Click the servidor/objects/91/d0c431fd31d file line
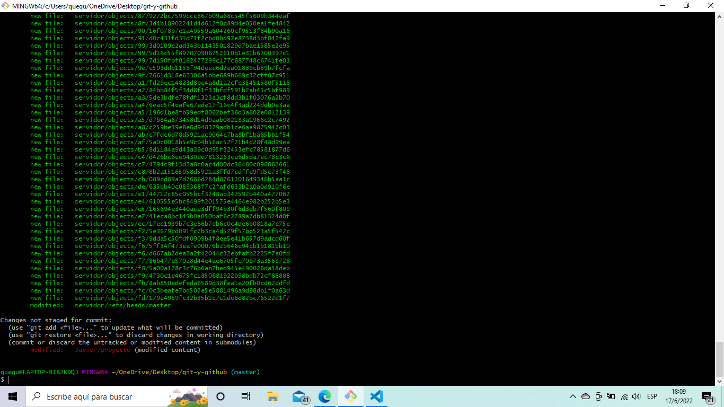 click(160, 38)
